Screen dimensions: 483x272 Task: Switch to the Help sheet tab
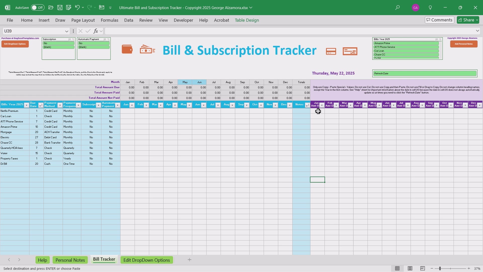pyautogui.click(x=42, y=260)
